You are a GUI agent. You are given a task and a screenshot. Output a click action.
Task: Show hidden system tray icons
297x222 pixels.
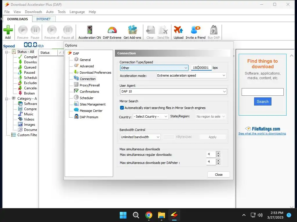click(x=244, y=215)
